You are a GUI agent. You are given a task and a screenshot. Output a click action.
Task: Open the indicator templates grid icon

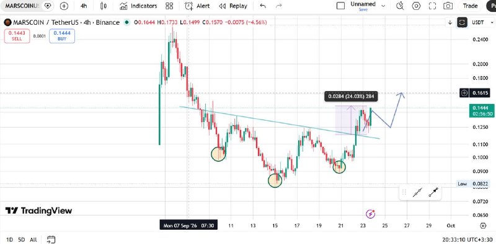(169, 6)
